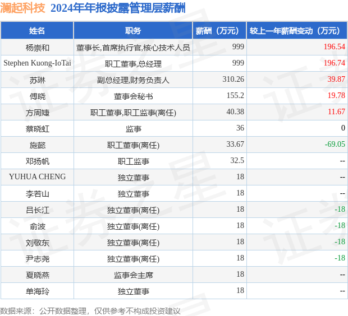Click the 职务 column header
The height and width of the screenshot is (316, 348).
coord(133,31)
